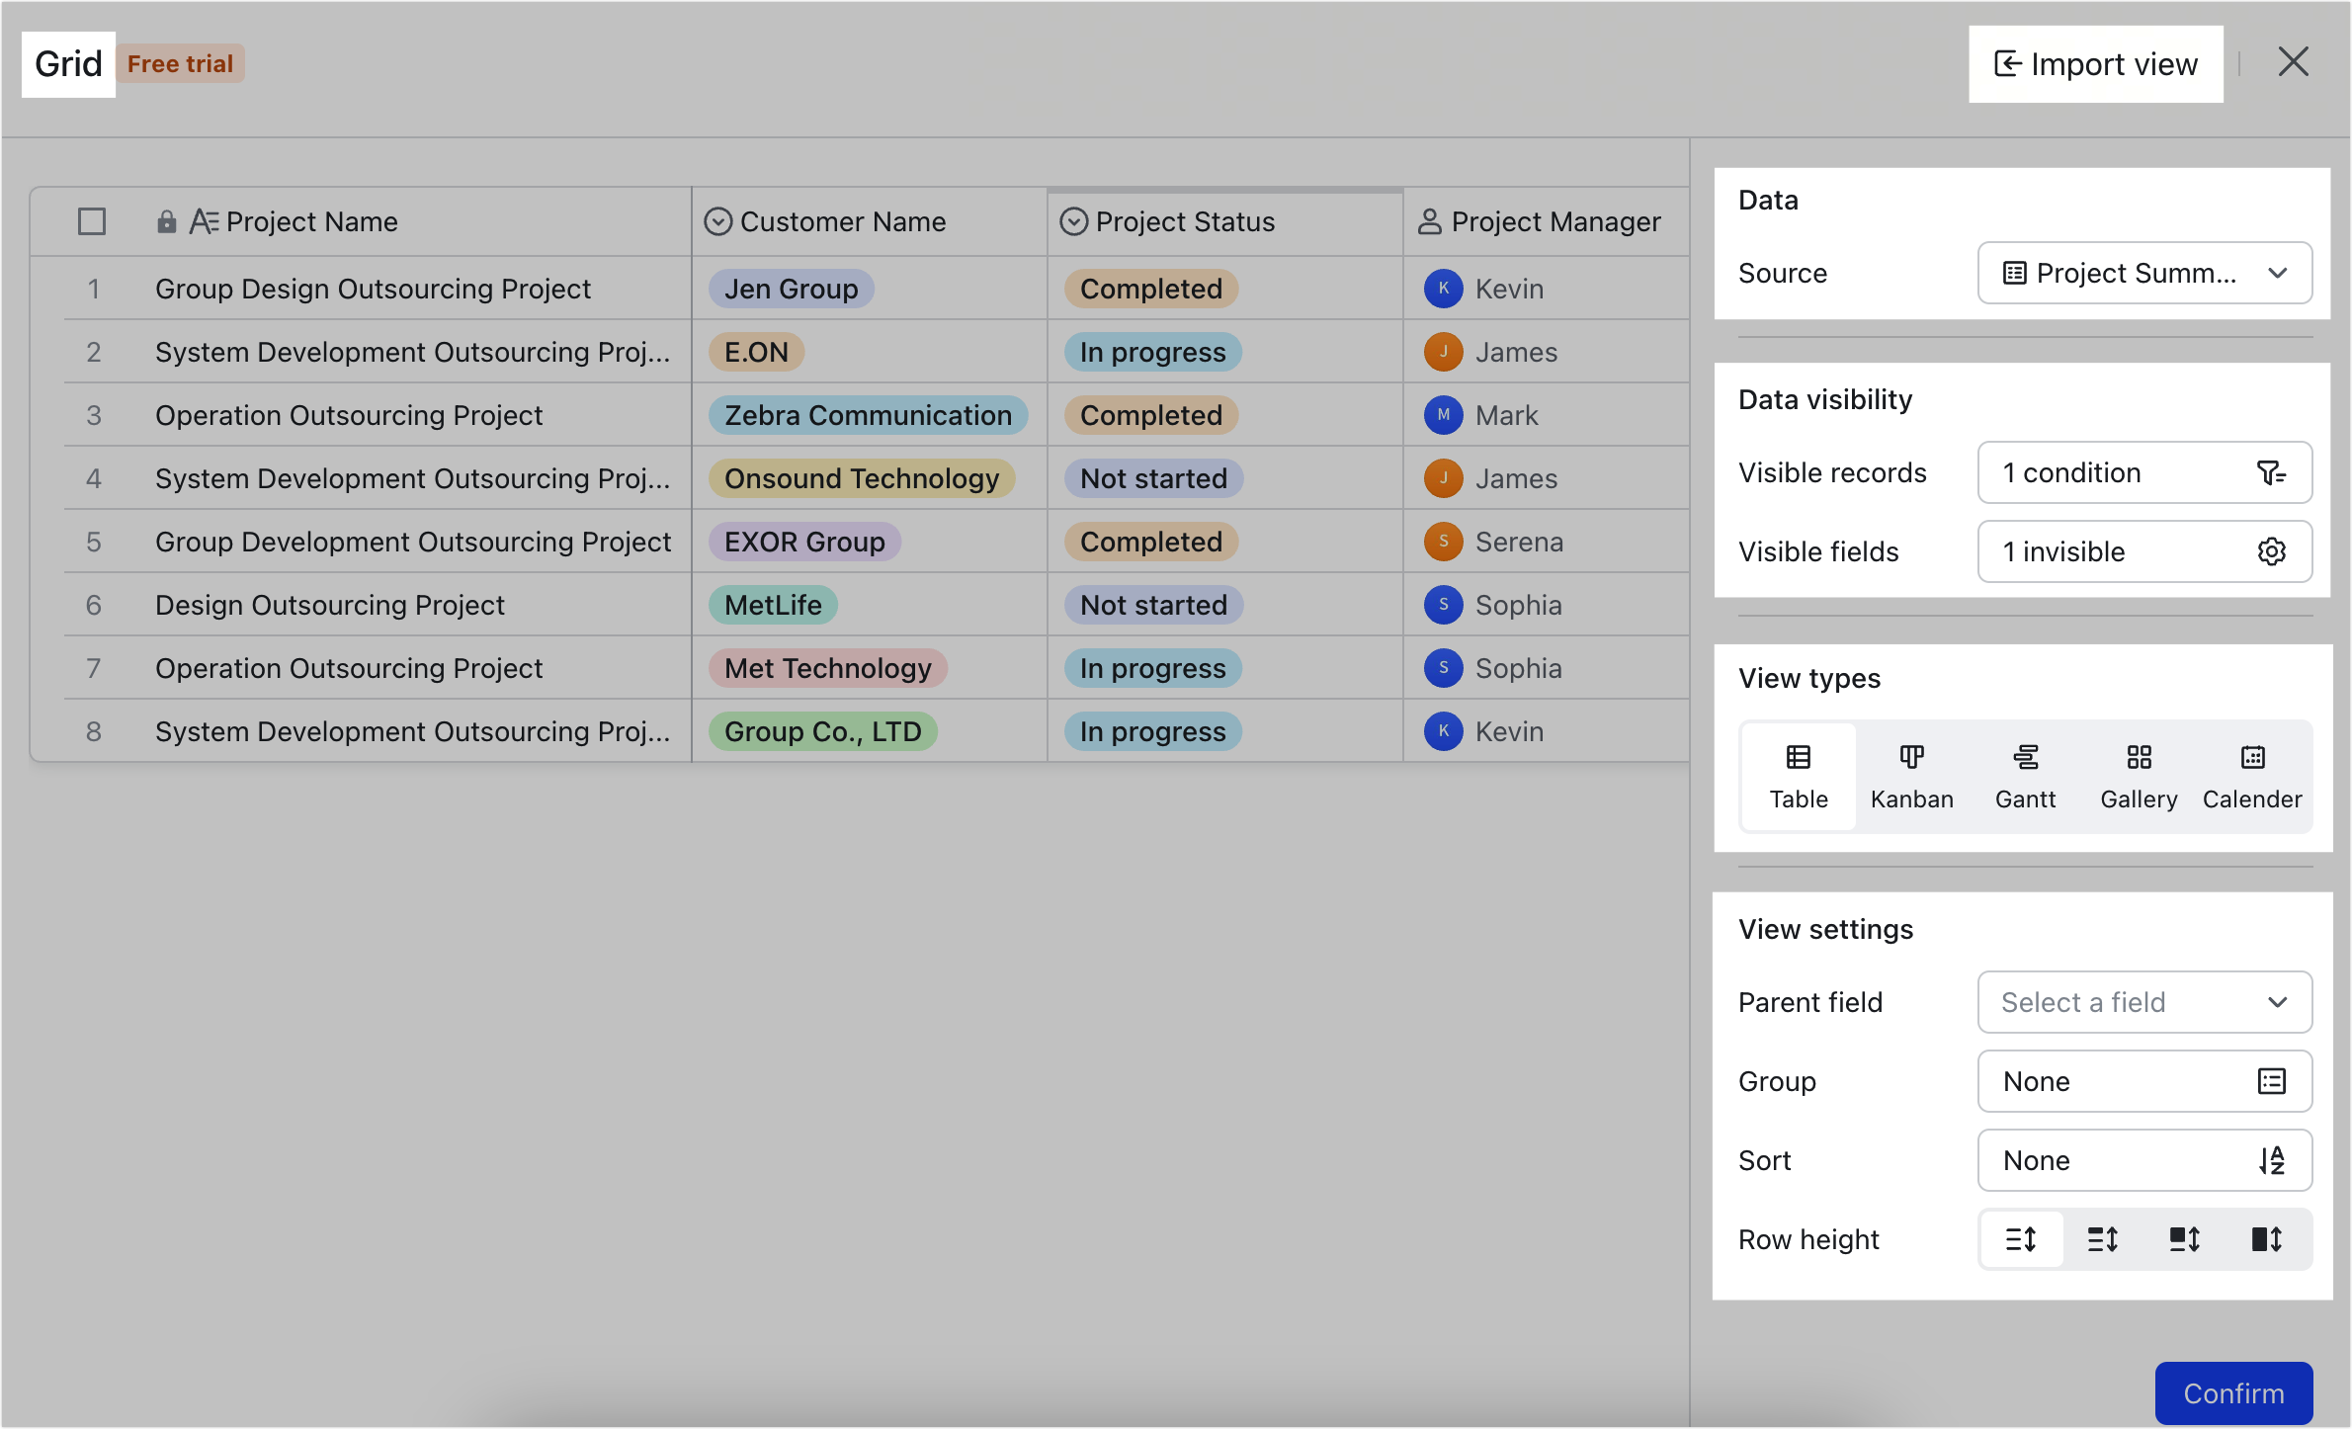This screenshot has width=2352, height=1429.
Task: Select the Gallery view type icon
Action: click(x=2138, y=776)
